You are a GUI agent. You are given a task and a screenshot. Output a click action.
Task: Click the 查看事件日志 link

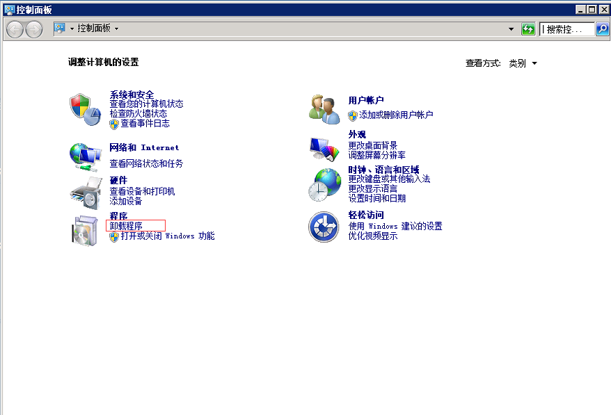145,124
